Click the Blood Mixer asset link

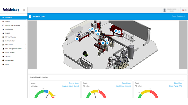(178, 83)
